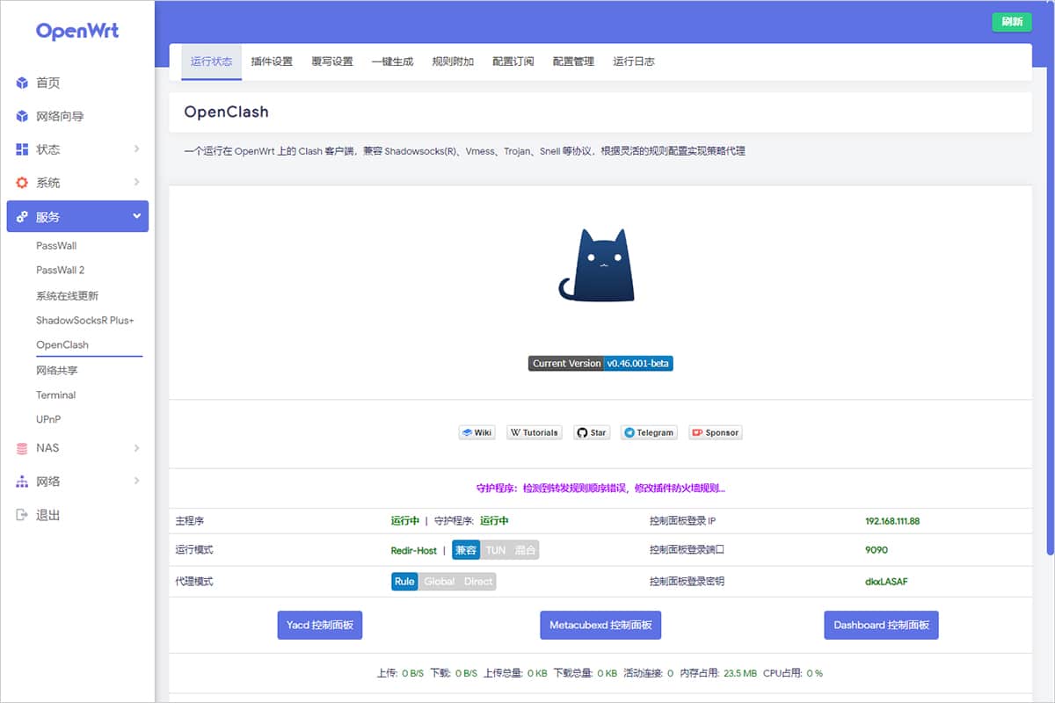Expand the 状态 menu chevron
This screenshot has width=1055, height=703.
[x=136, y=149]
